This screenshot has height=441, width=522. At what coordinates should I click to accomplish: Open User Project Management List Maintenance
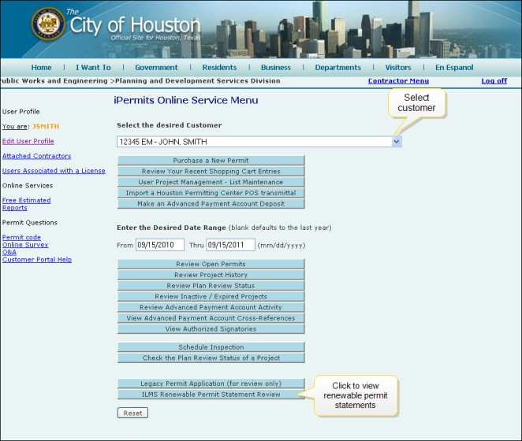click(x=211, y=182)
